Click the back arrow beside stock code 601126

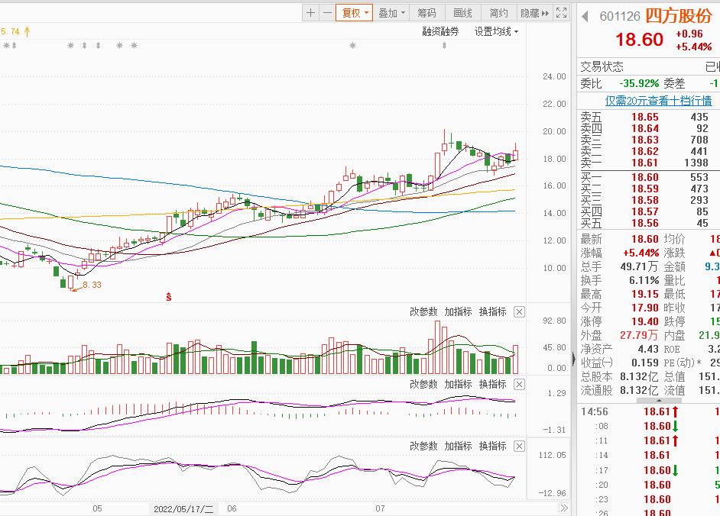coord(585,17)
